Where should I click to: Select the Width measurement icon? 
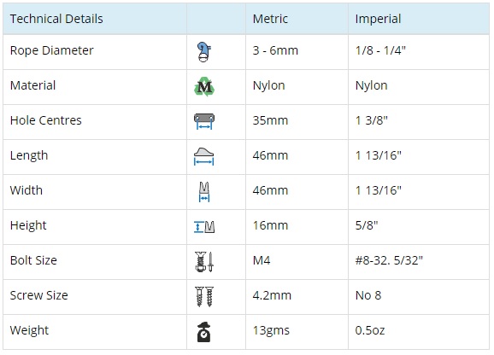click(204, 191)
